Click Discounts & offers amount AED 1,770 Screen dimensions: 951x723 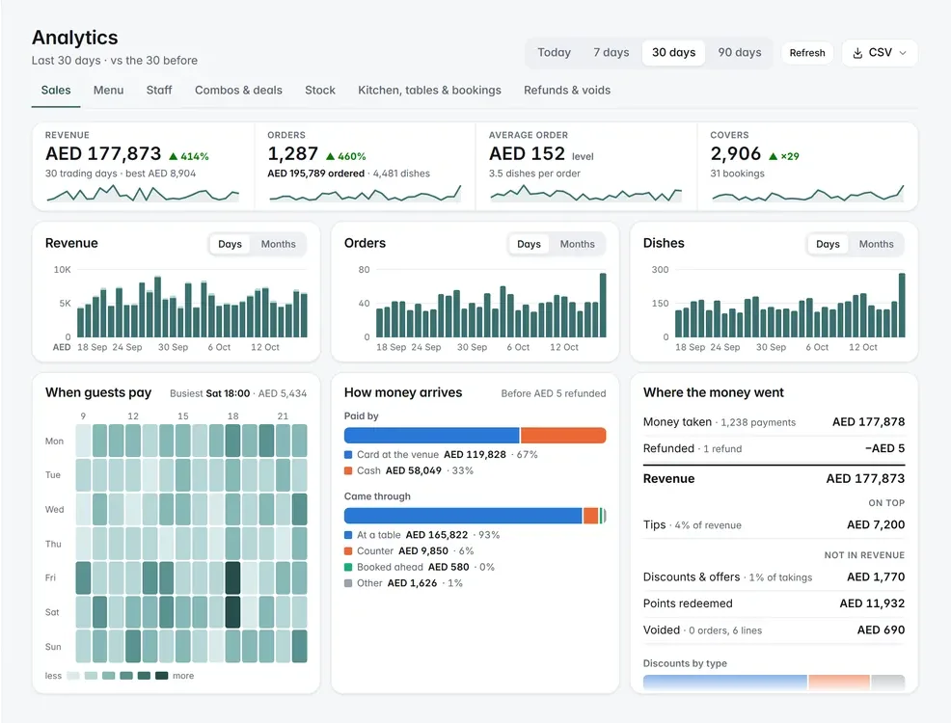coord(876,576)
